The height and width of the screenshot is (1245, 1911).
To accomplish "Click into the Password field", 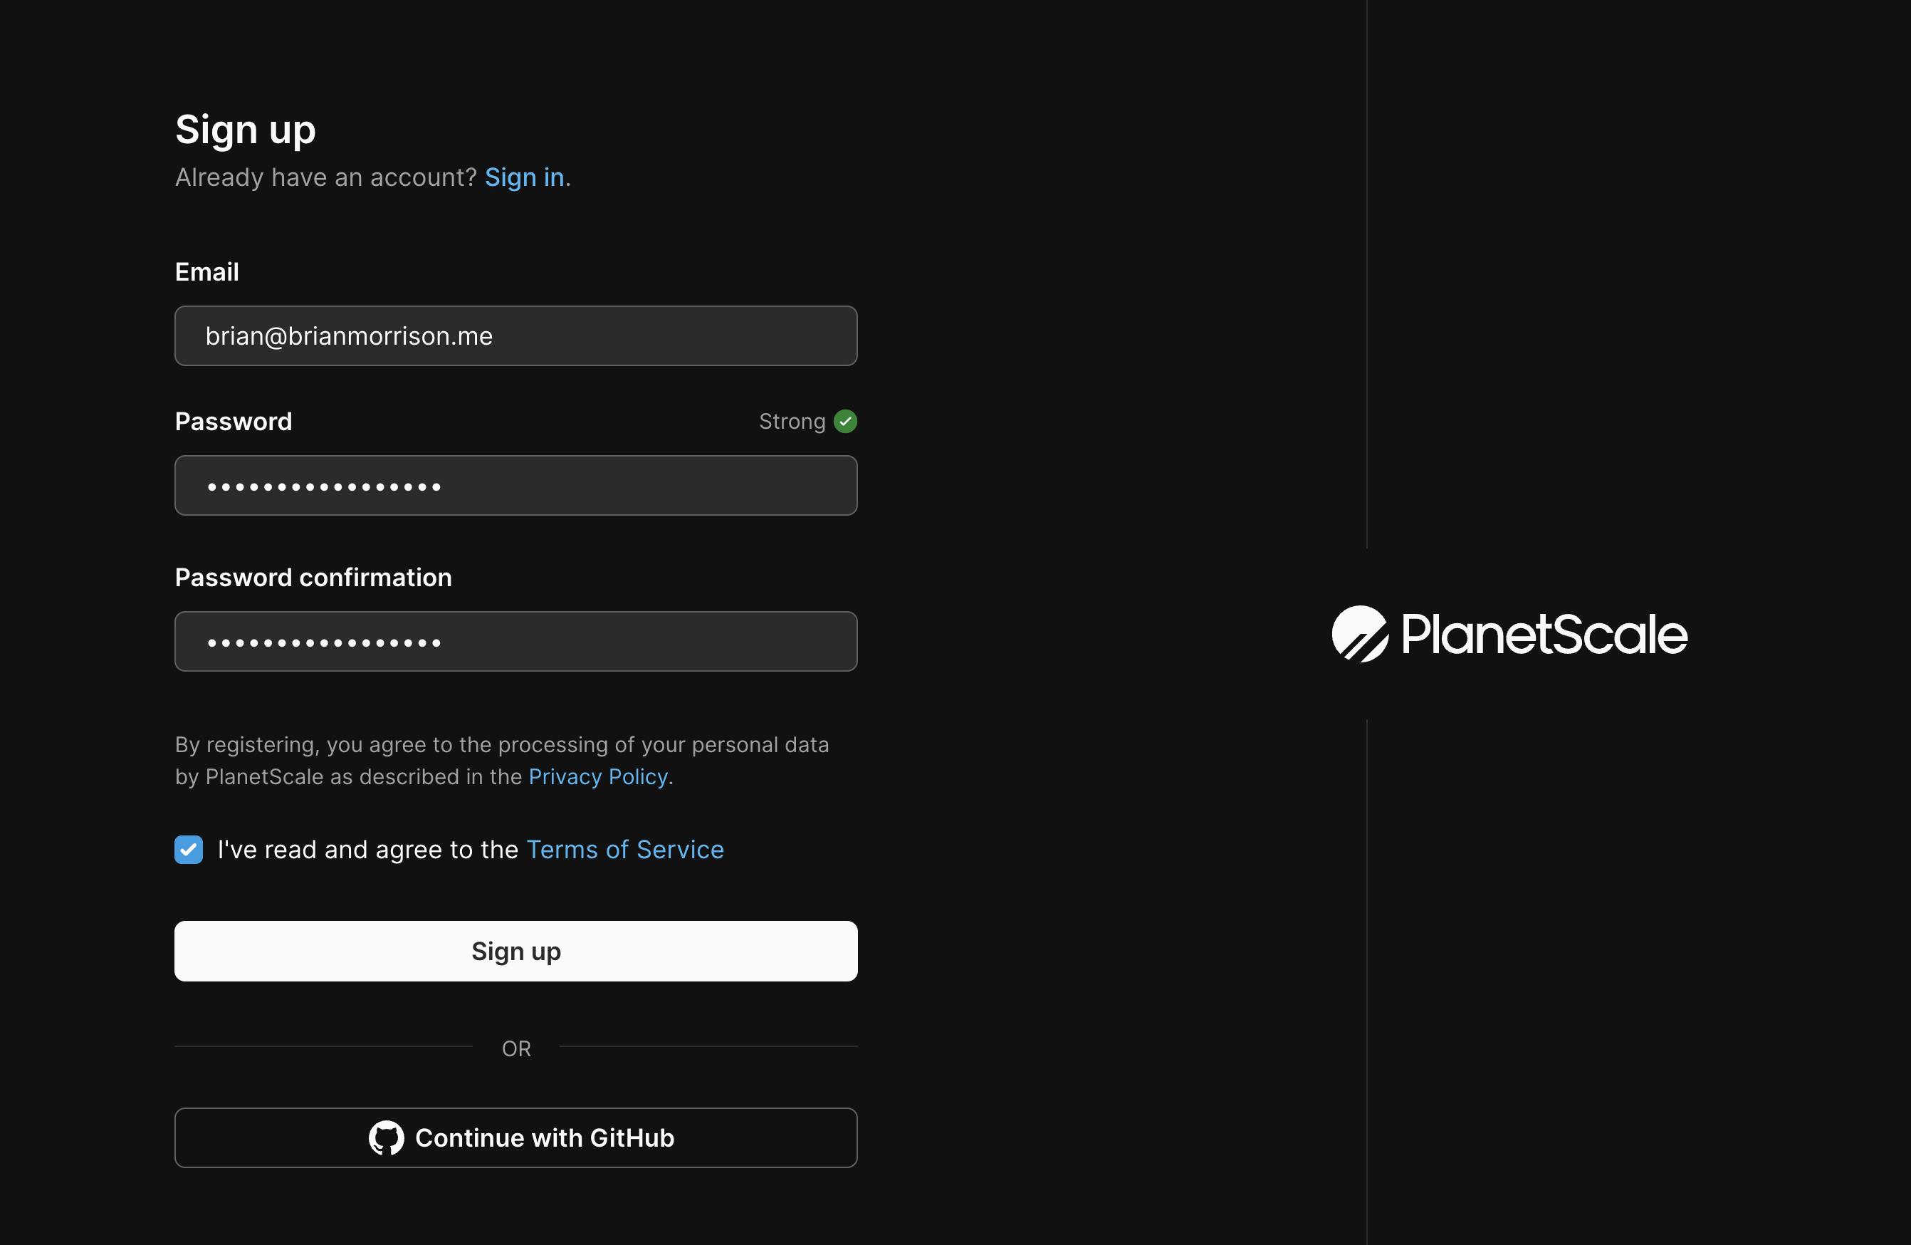I will tap(515, 486).
